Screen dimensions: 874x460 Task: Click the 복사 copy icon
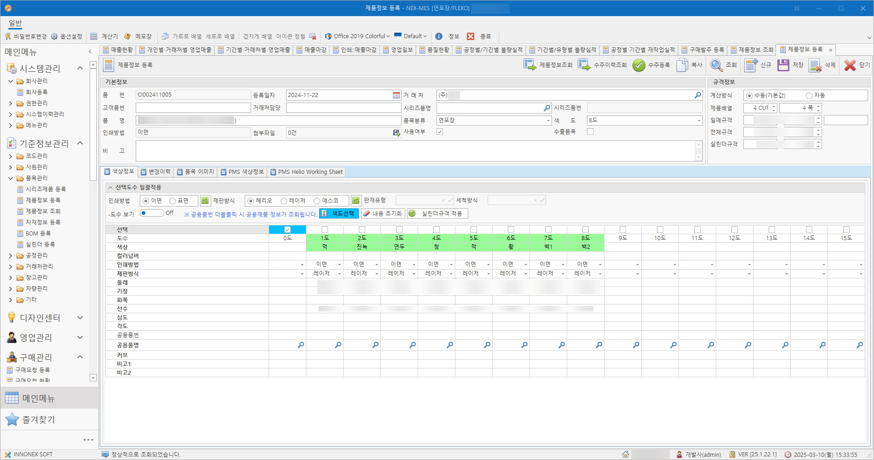point(682,65)
